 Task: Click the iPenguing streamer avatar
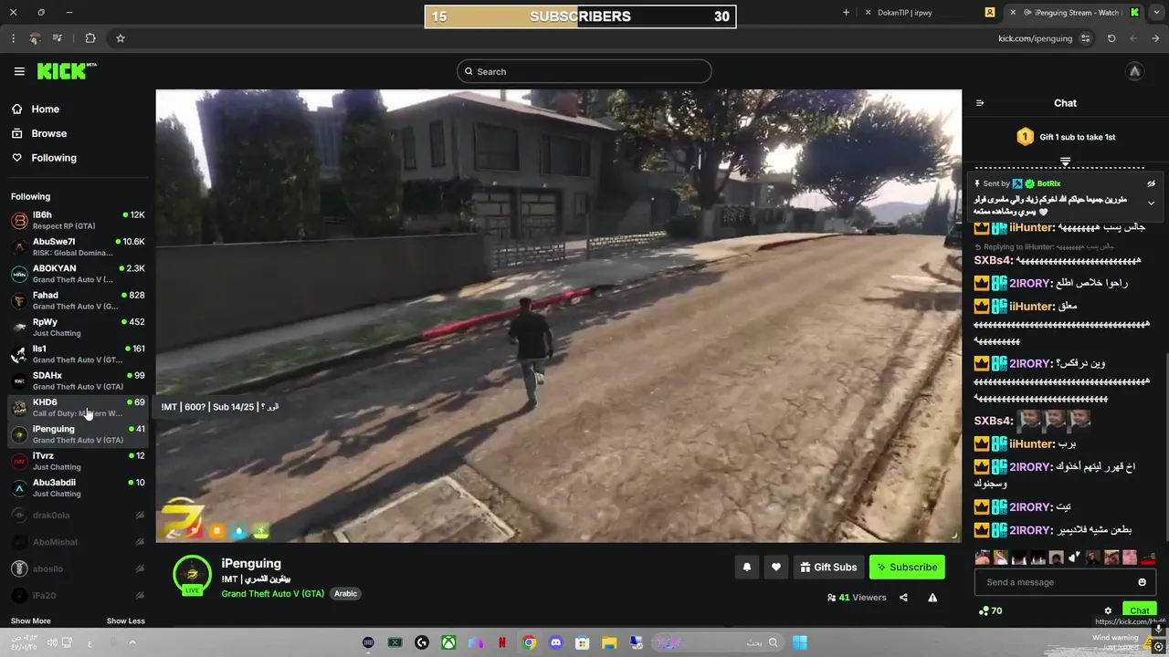pyautogui.click(x=192, y=574)
